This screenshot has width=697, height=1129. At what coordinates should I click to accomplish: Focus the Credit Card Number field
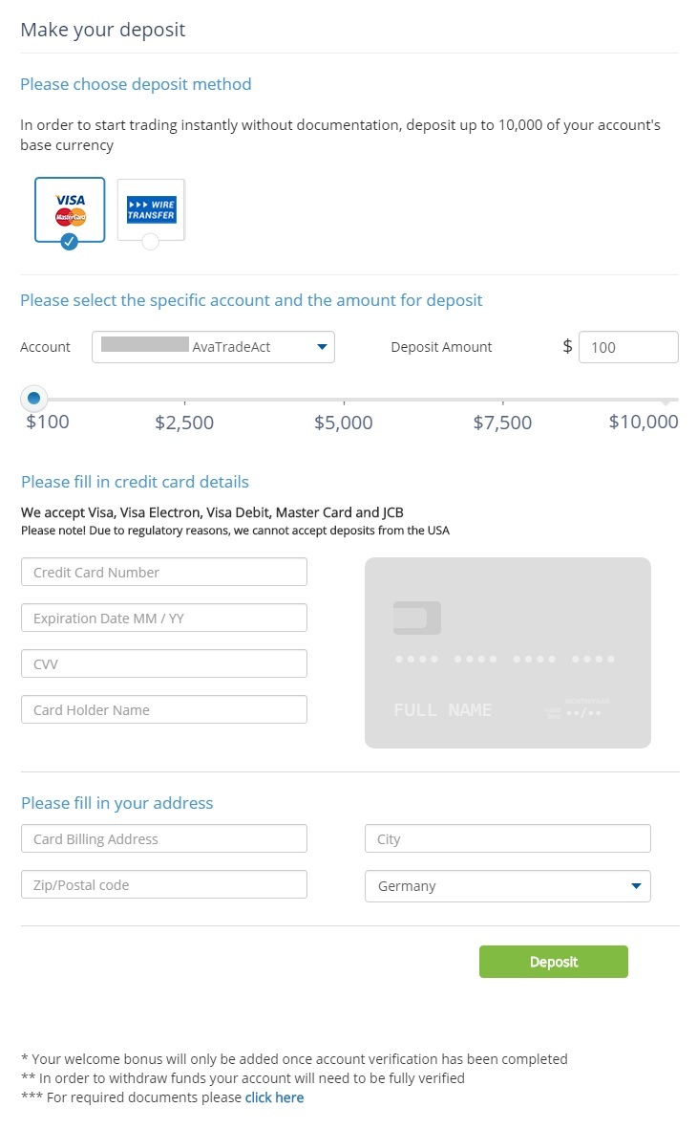164,572
